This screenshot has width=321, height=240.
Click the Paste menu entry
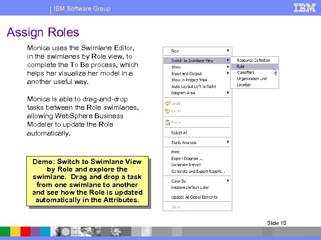(198, 122)
